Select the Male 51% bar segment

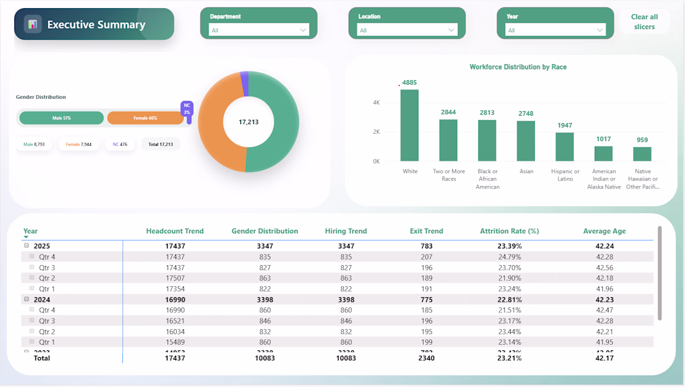tap(62, 118)
